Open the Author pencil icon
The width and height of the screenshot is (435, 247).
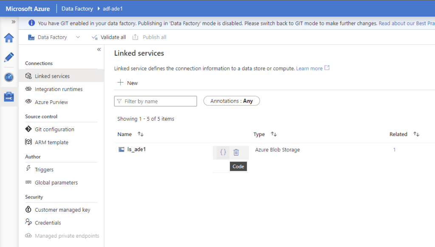coord(9,57)
